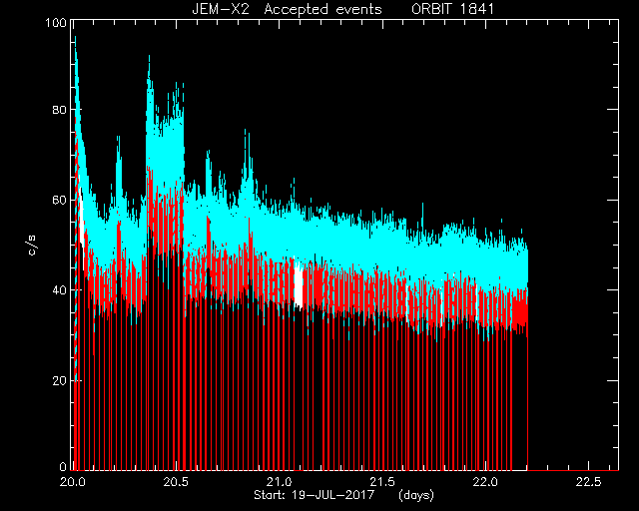
Task: Click the x-axis tick label 21.0
Action: pos(280,482)
